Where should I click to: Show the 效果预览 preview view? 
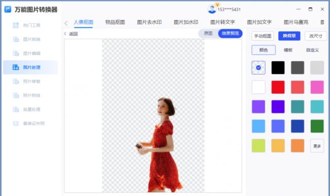(x=230, y=33)
